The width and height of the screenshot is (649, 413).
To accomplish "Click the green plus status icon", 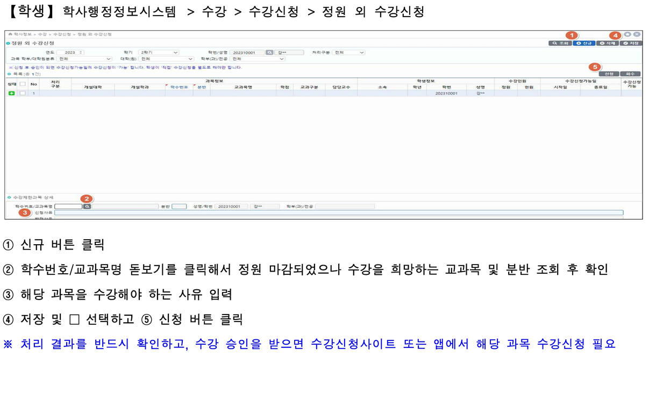I will [x=11, y=93].
